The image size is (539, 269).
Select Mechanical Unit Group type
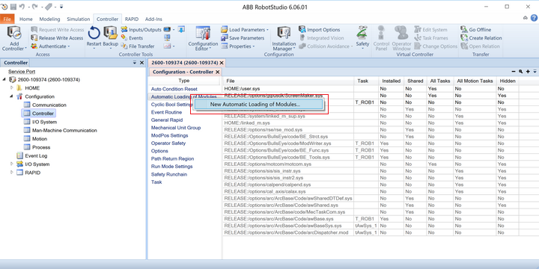click(x=176, y=128)
